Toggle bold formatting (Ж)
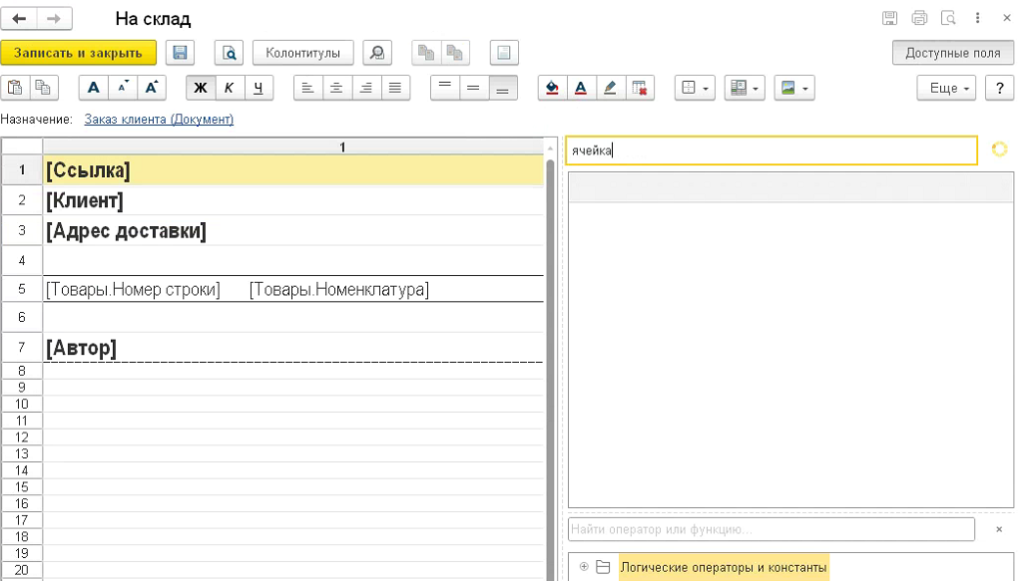The width and height of the screenshot is (1030, 581). (201, 88)
